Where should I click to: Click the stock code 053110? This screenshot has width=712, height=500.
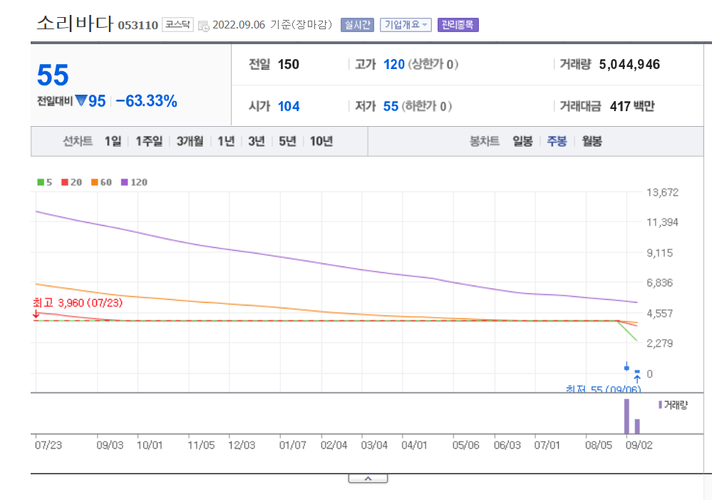[138, 25]
